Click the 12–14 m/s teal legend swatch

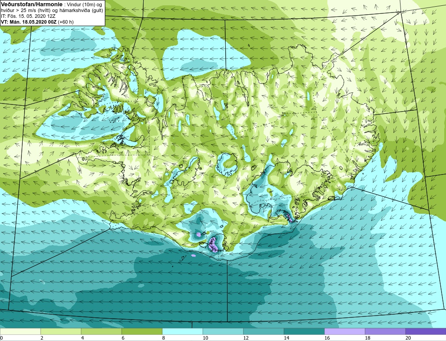pyautogui.click(x=264, y=331)
